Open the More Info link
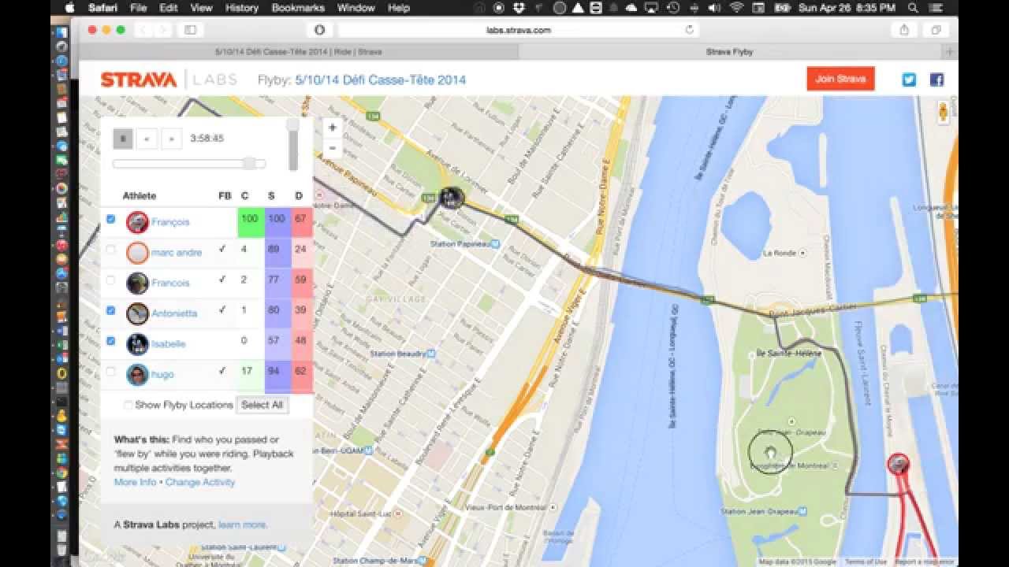Image resolution: width=1009 pixels, height=567 pixels. pos(135,482)
